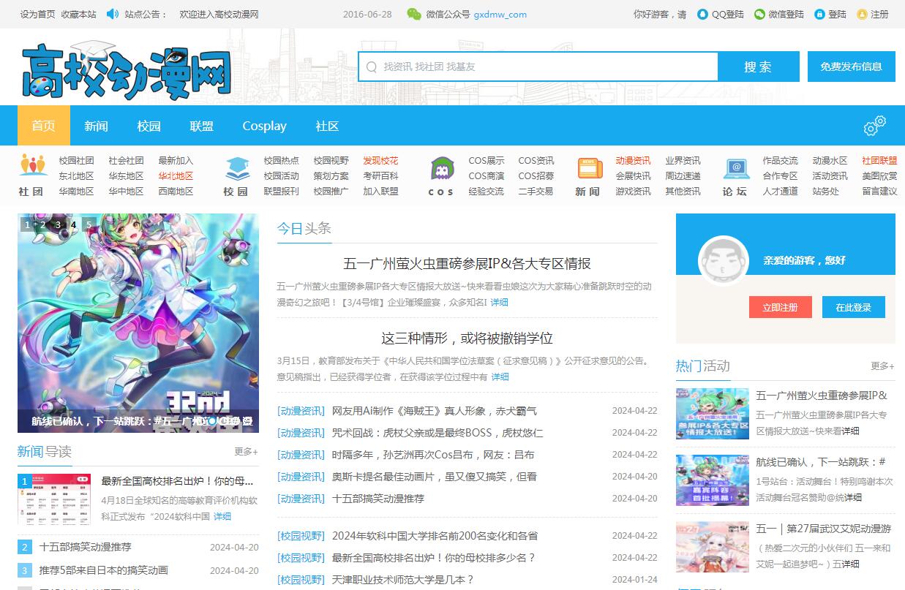Click [动漫资讯] tag before 十五部搞笑动漫推荐
The height and width of the screenshot is (590, 905).
[301, 499]
